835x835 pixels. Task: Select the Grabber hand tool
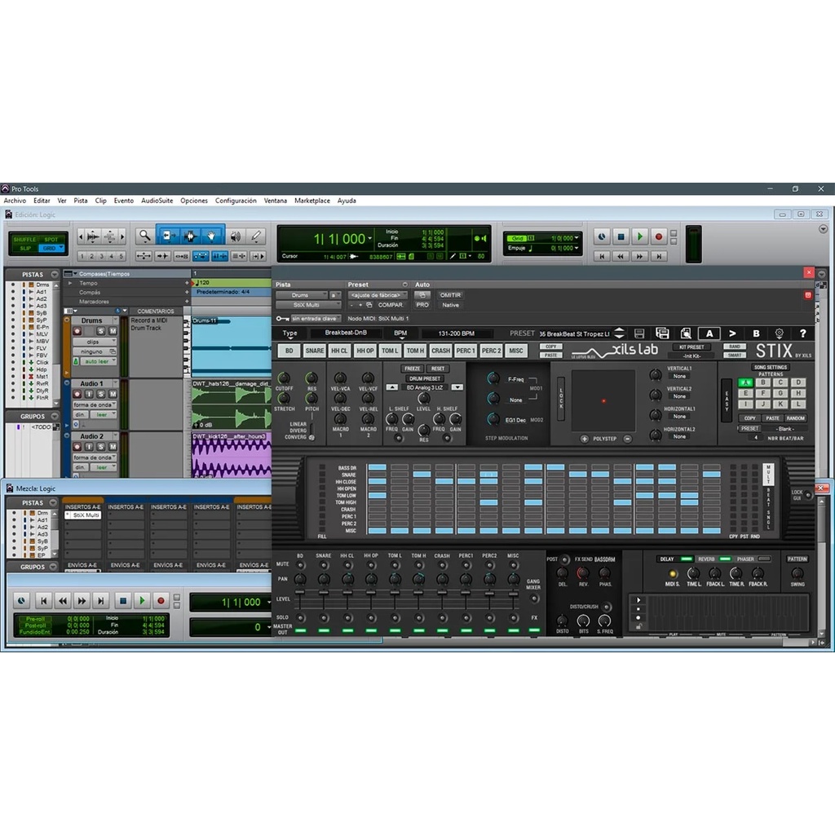(x=211, y=236)
